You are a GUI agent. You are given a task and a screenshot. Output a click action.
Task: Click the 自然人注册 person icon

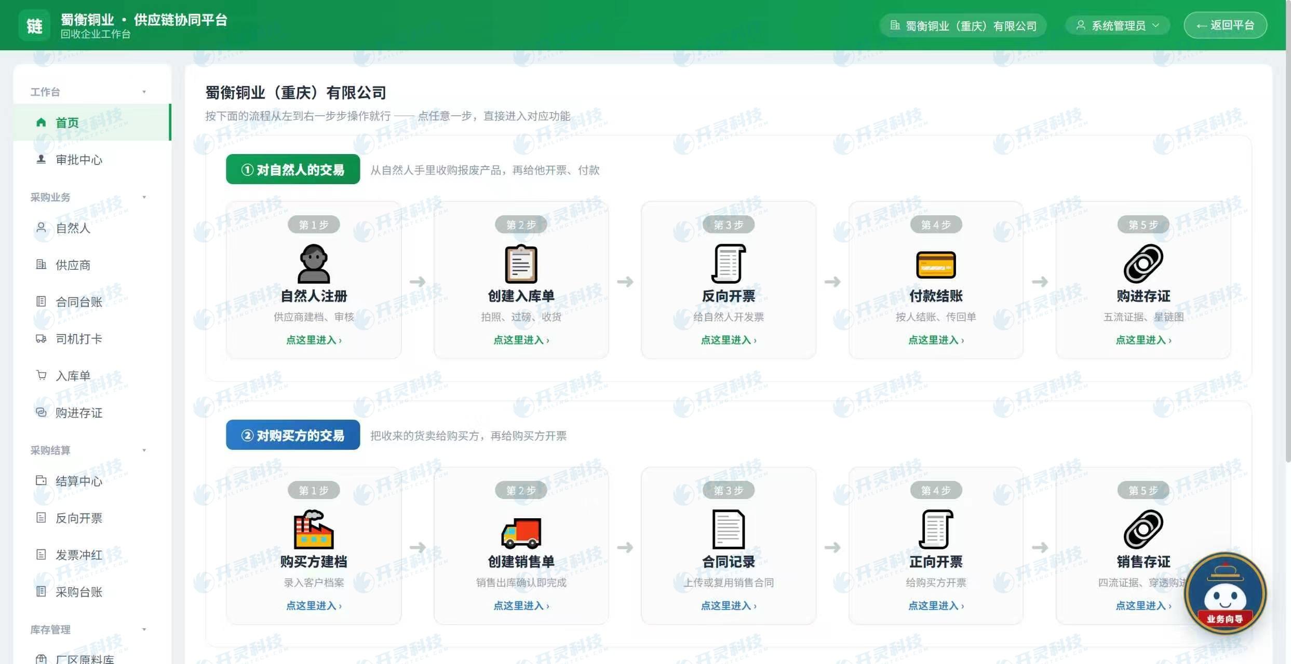[x=313, y=264]
